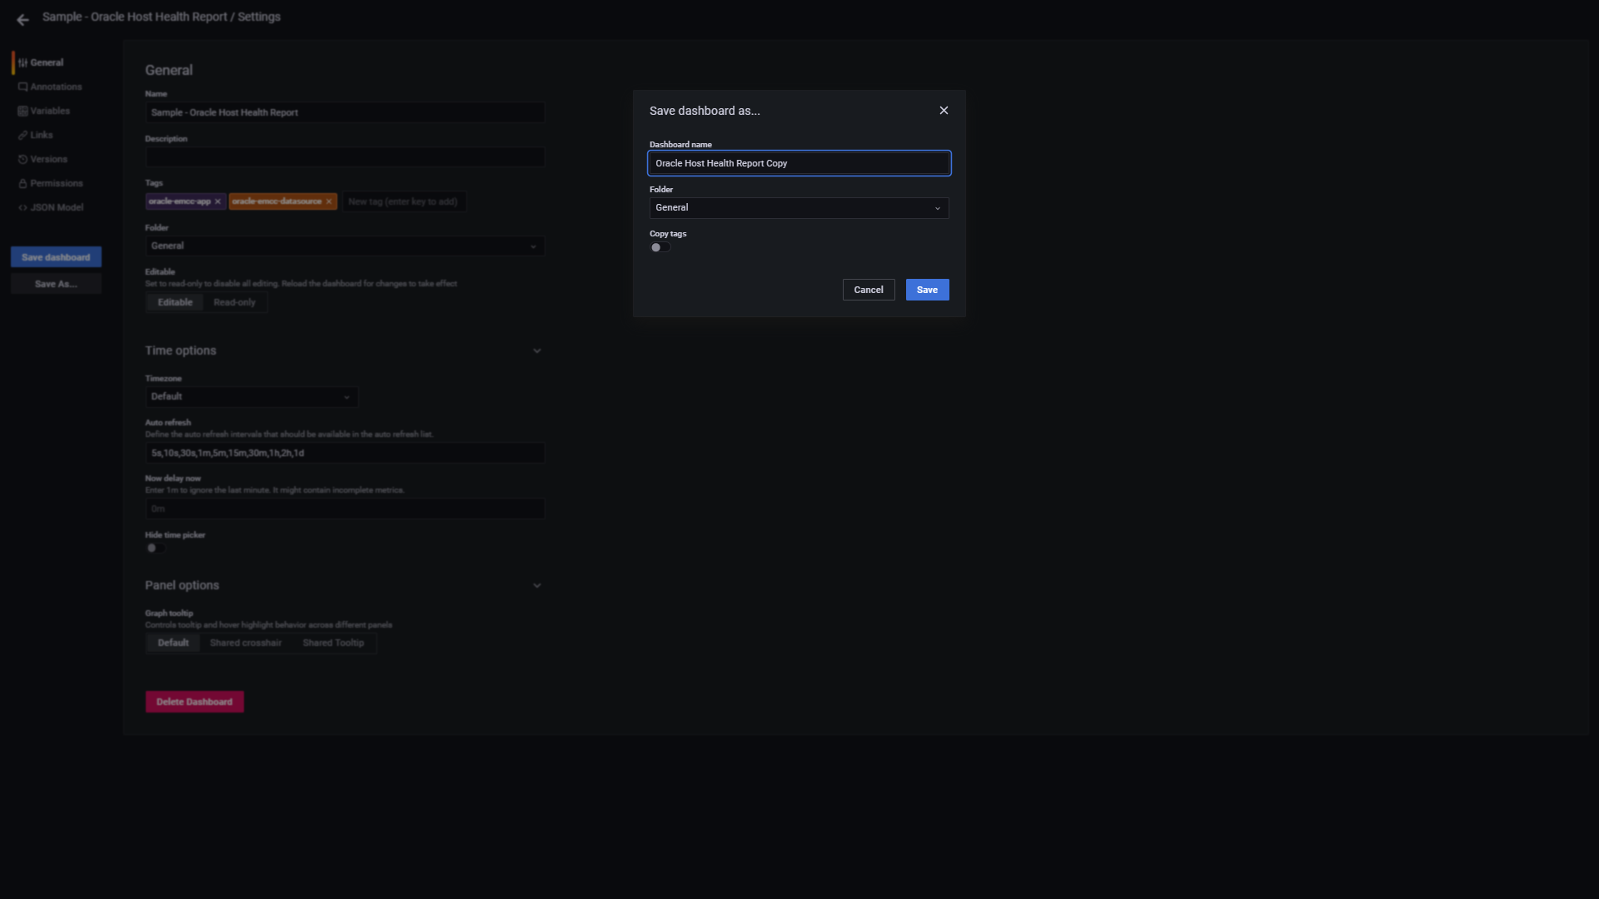Close the Save dashboard as dialog
Screen dimensions: 1599x899
pyautogui.click(x=944, y=111)
